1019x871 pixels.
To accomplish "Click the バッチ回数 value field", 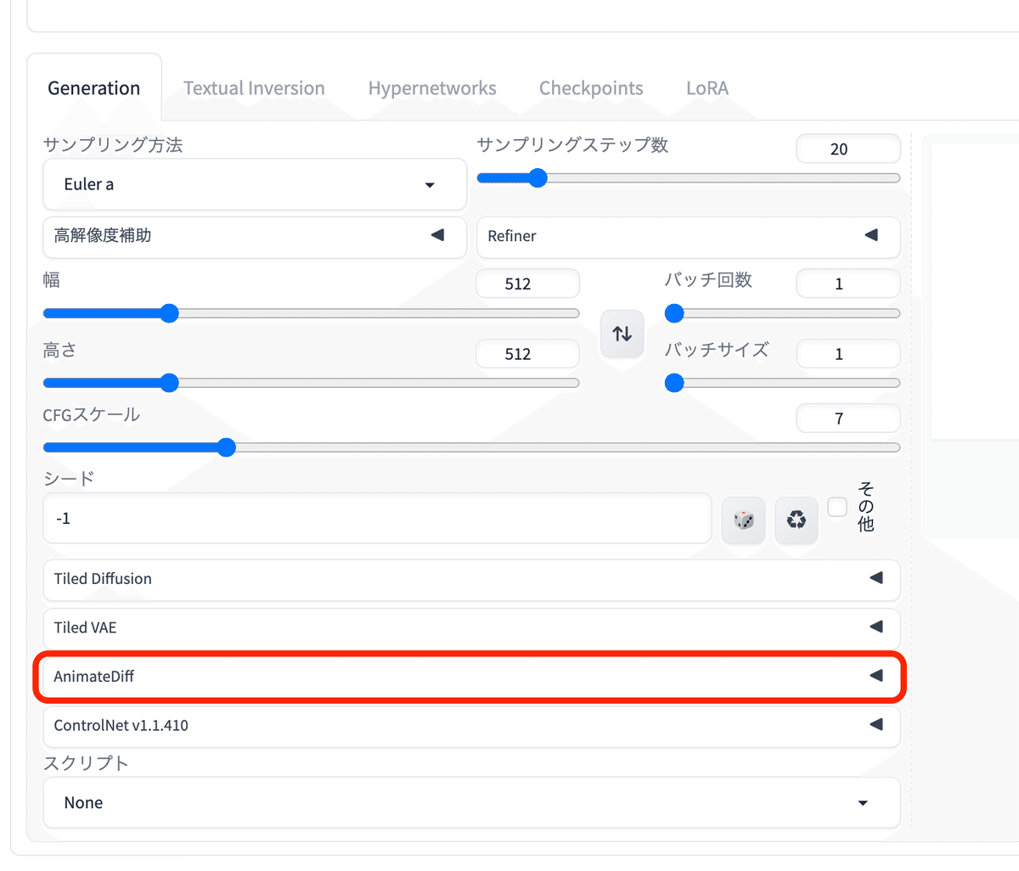I will click(848, 284).
